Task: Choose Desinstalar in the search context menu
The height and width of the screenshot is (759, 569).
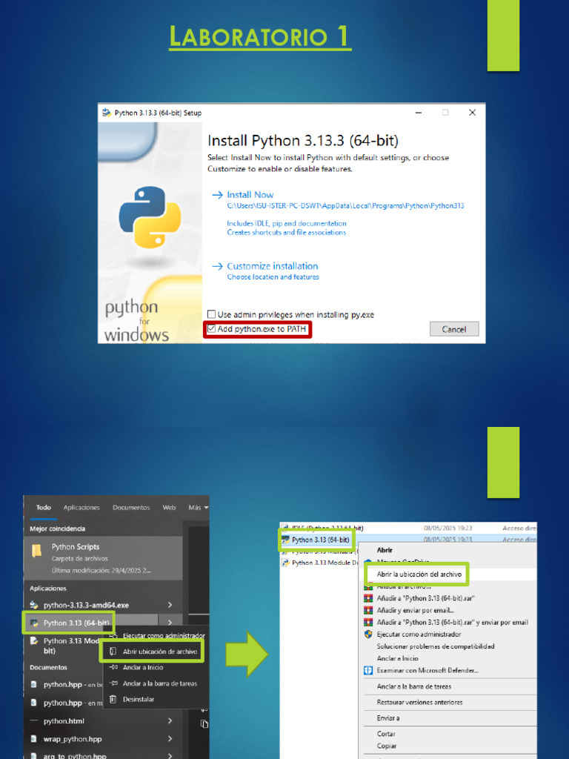Action: coord(139,699)
